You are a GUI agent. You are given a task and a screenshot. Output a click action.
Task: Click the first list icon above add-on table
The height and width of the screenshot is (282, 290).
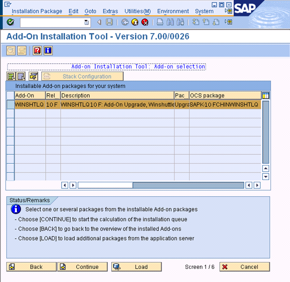tap(11, 76)
